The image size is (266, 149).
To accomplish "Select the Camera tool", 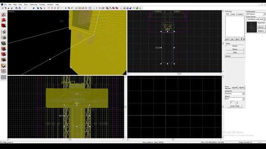I will (3, 25).
